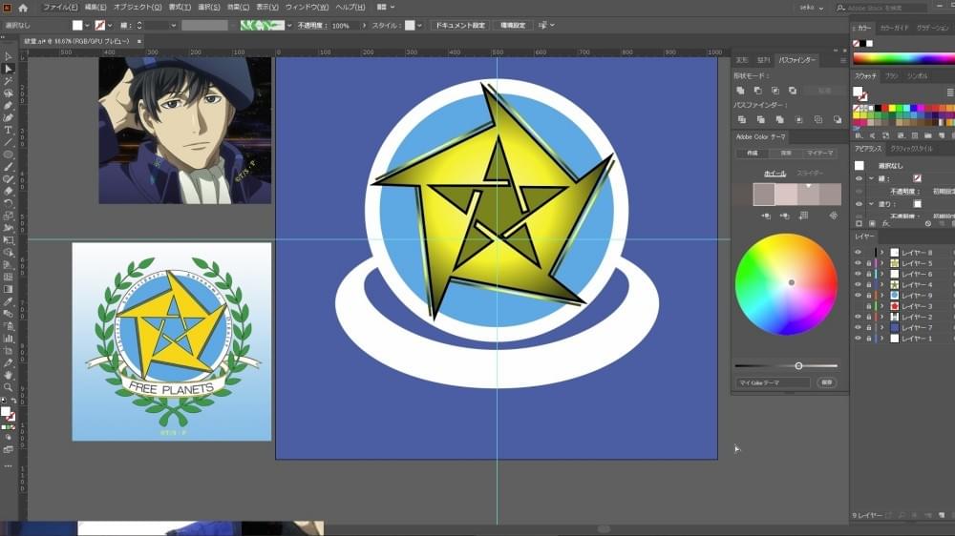Switch to the スウォッチ tab

coord(865,76)
